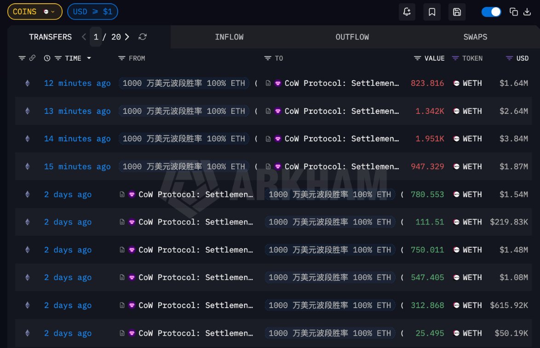Click Ethereum icon in the 25.495 row

click(28, 333)
